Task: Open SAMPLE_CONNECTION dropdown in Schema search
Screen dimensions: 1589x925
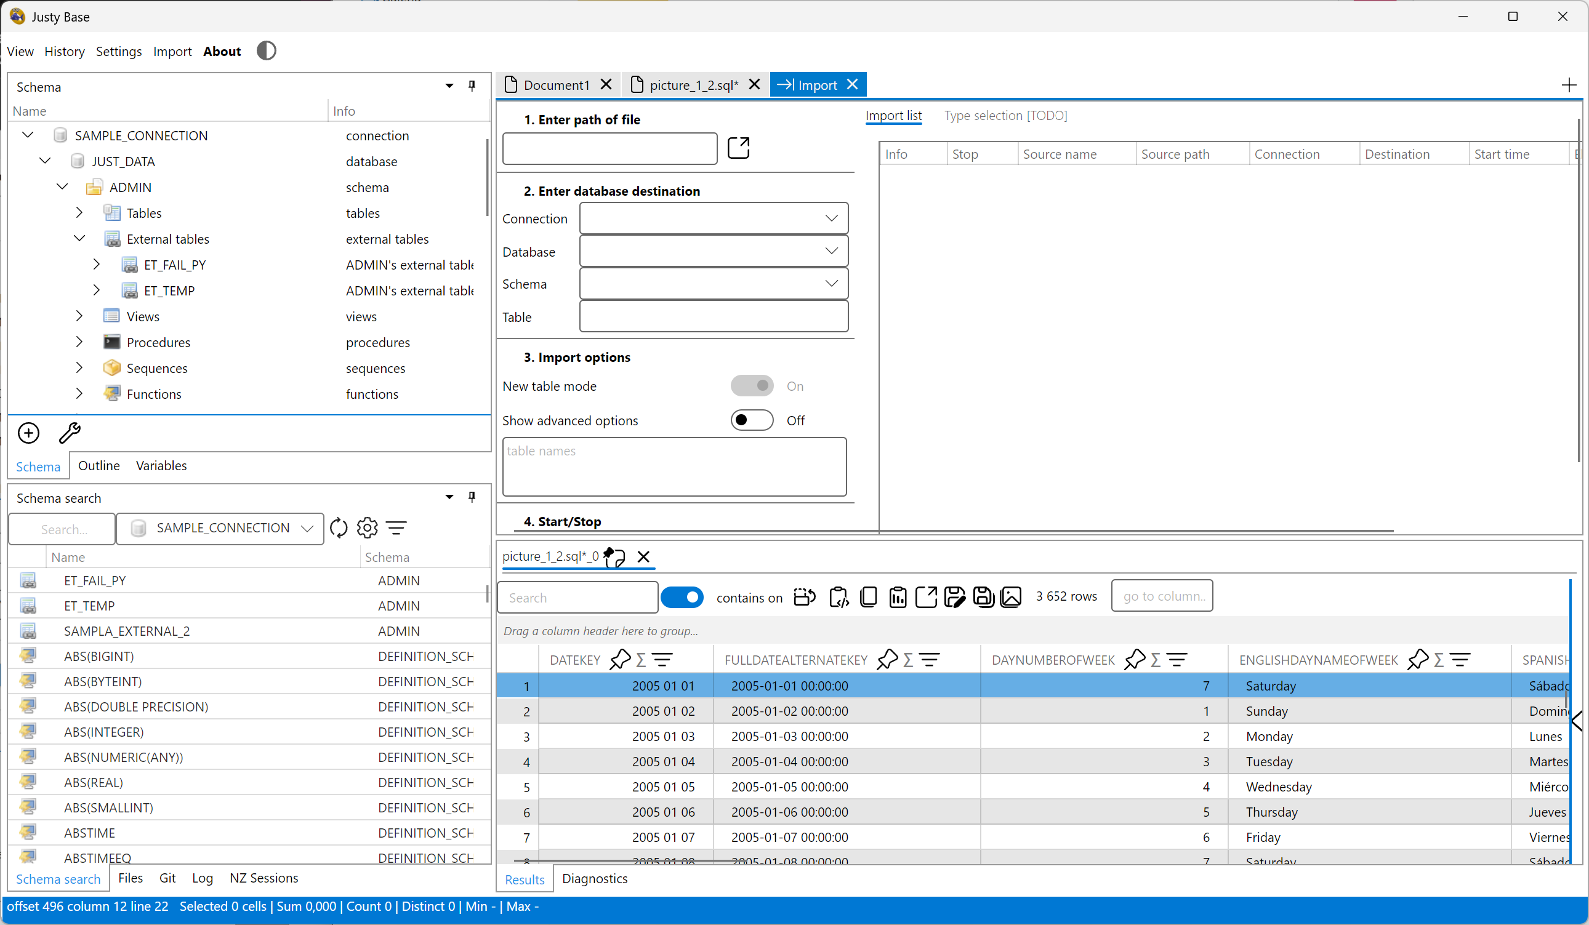Action: pos(220,528)
